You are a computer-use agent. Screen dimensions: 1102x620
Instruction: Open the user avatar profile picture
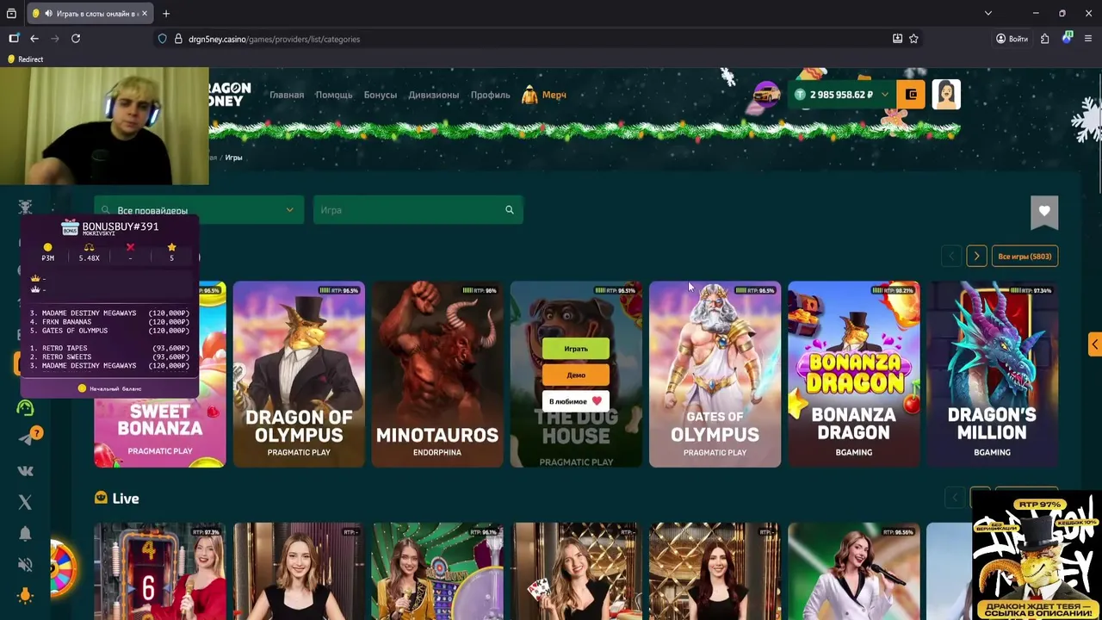click(x=946, y=95)
